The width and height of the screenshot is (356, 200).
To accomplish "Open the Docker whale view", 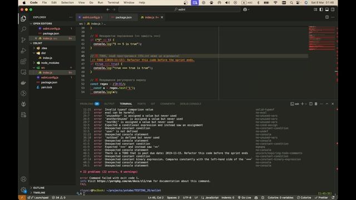I will pyautogui.click(x=23, y=83).
